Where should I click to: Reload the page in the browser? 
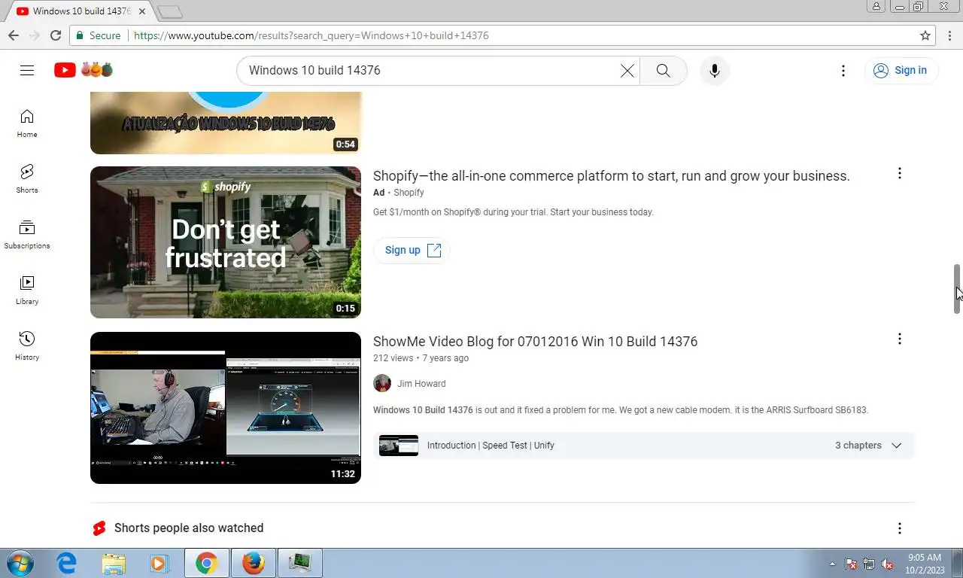click(55, 35)
